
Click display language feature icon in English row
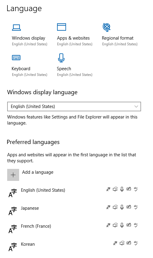point(108,189)
